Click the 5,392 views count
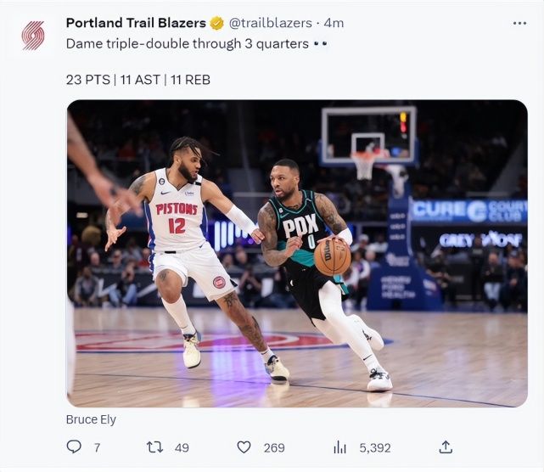The height and width of the screenshot is (472, 544). [x=374, y=447]
